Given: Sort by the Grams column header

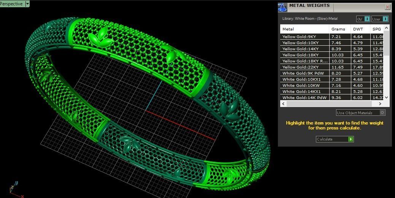Looking at the screenshot, I should click(340, 29).
